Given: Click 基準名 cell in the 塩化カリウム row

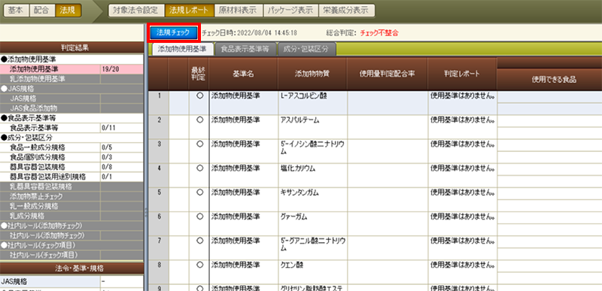Looking at the screenshot, I should (243, 175).
